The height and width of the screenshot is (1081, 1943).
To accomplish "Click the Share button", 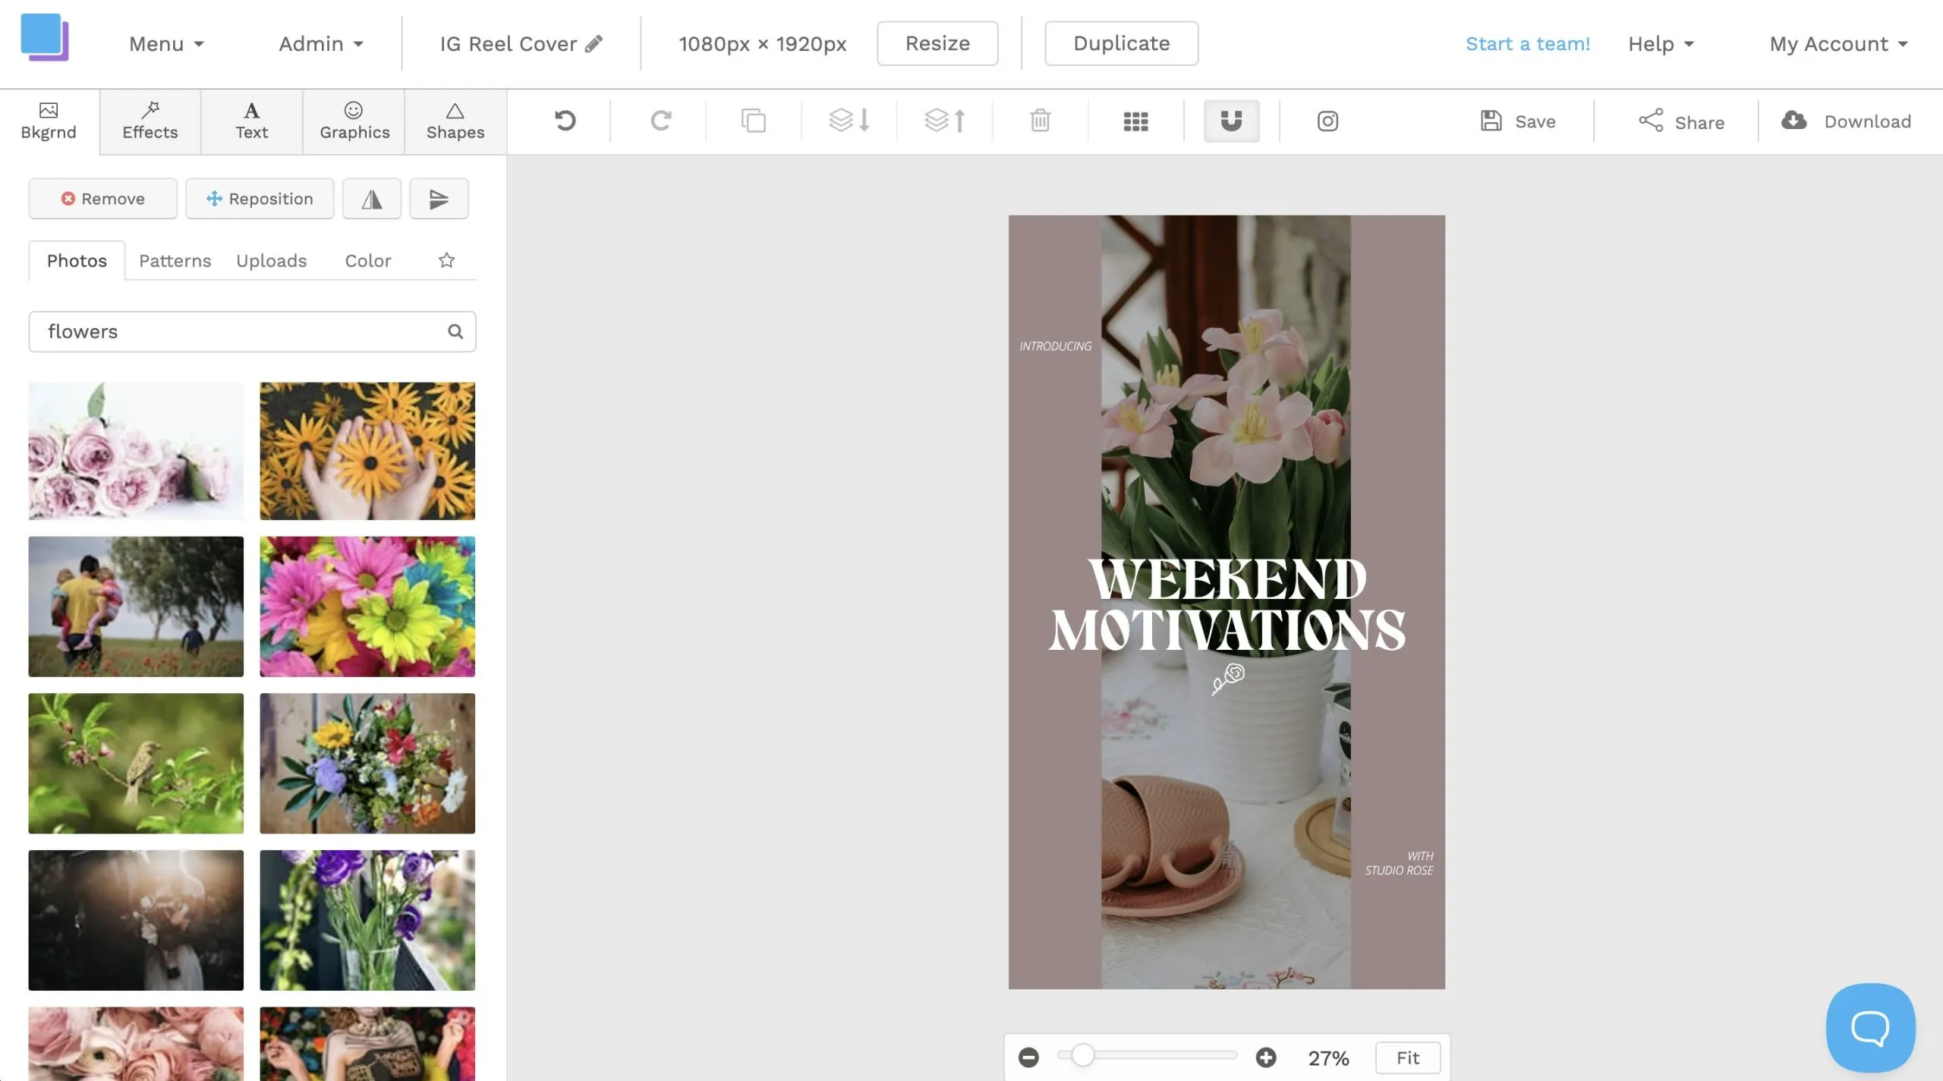I will pyautogui.click(x=1680, y=121).
